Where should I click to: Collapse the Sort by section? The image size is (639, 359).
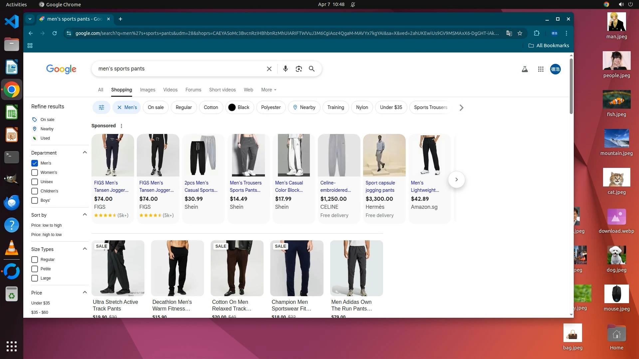click(x=85, y=215)
